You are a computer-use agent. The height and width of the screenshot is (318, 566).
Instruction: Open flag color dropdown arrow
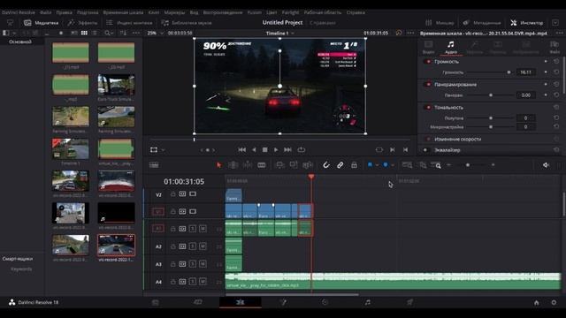377,165
